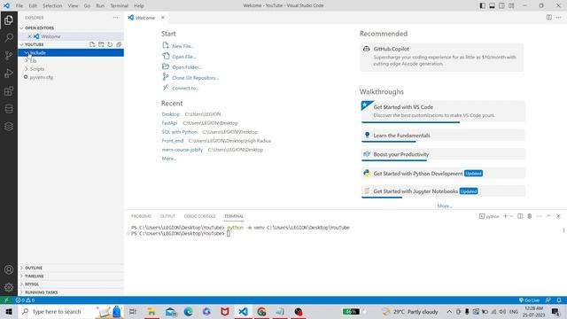Open the Source Control view

point(9,55)
